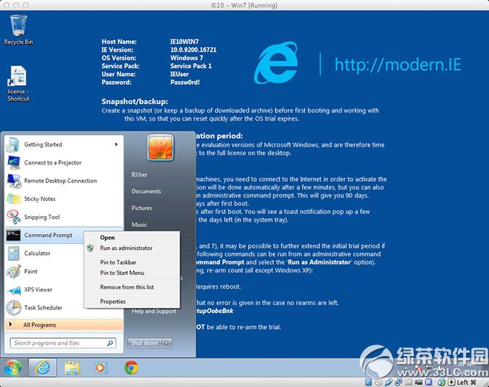489x387 pixels.
Task: Click the magnifier icon in the search box
Action: (110, 343)
